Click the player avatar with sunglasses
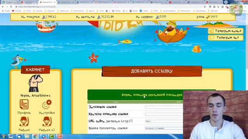This screenshot has width=248, height=139. [35, 83]
